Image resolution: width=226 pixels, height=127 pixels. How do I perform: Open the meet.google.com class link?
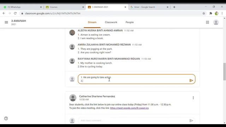129,108
